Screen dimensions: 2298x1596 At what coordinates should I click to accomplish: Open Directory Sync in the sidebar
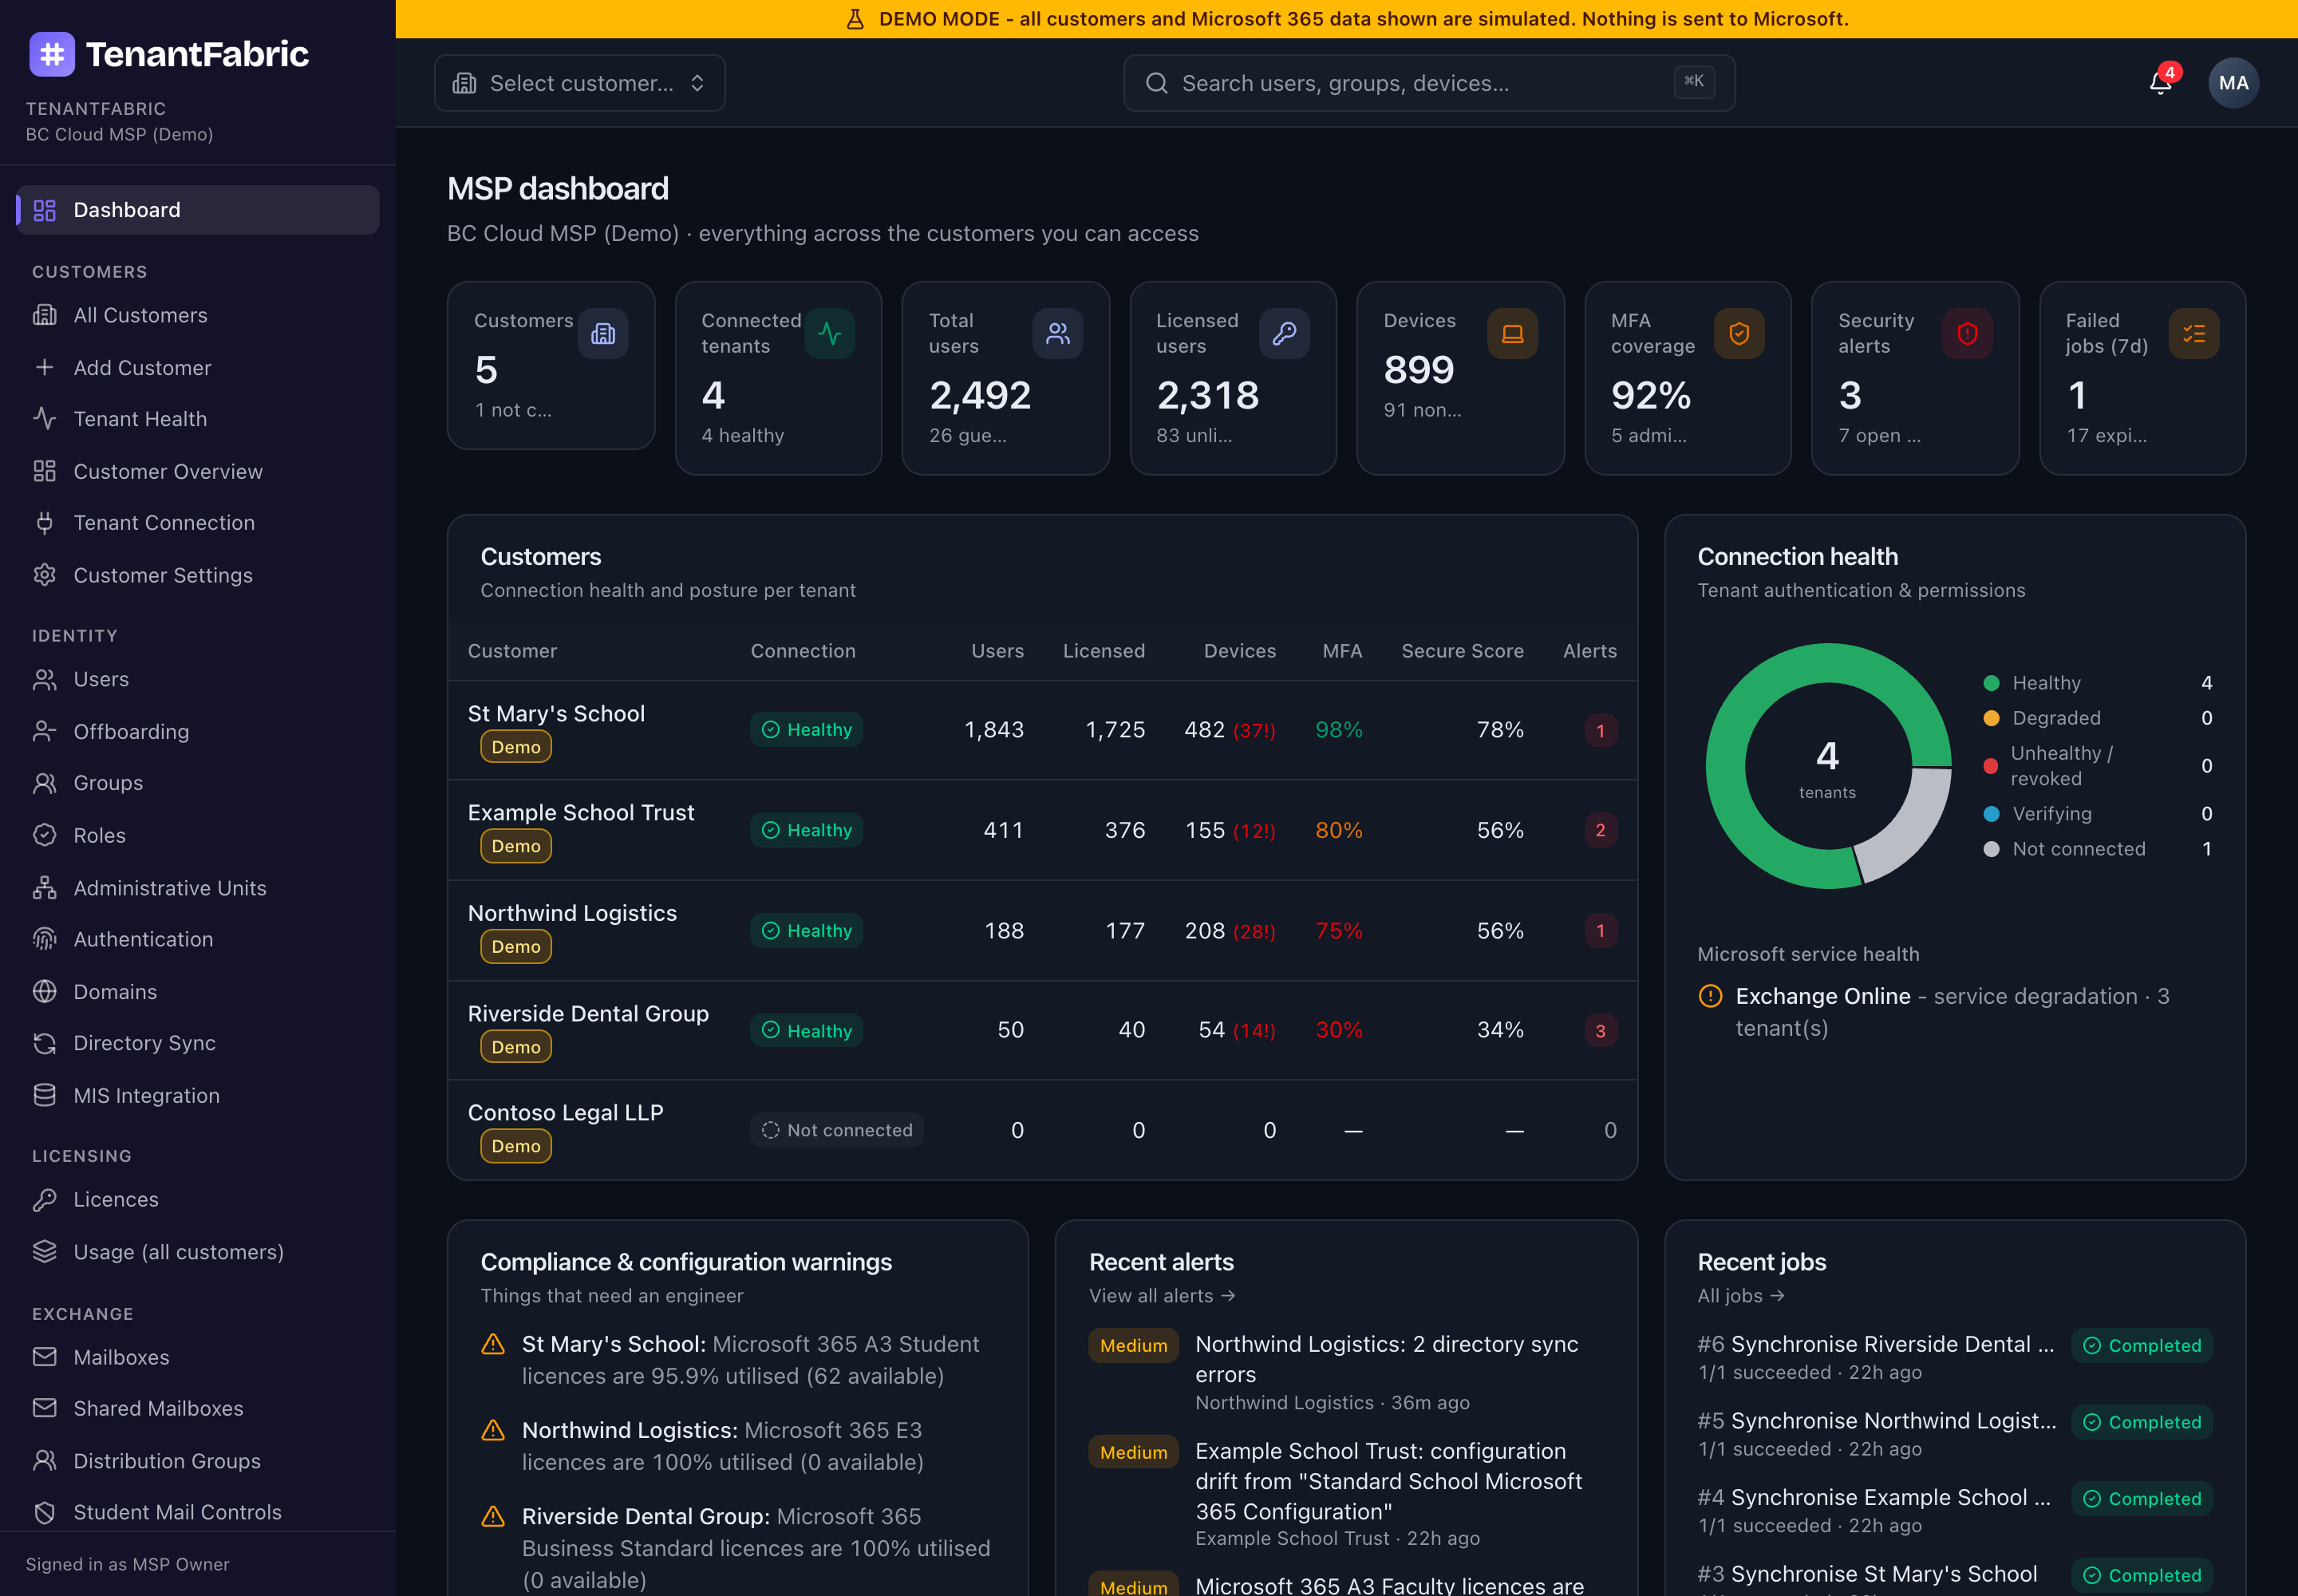[198, 1043]
